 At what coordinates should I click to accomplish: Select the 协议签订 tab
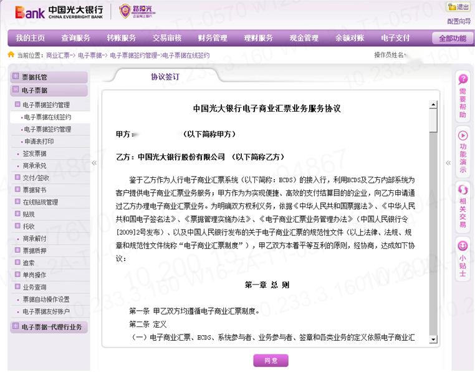[x=165, y=77]
